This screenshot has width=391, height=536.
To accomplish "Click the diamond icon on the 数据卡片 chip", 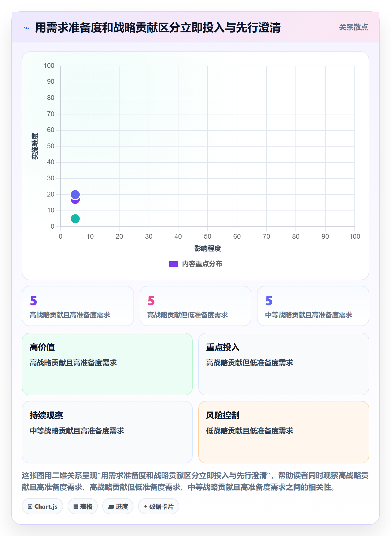I will click(146, 506).
